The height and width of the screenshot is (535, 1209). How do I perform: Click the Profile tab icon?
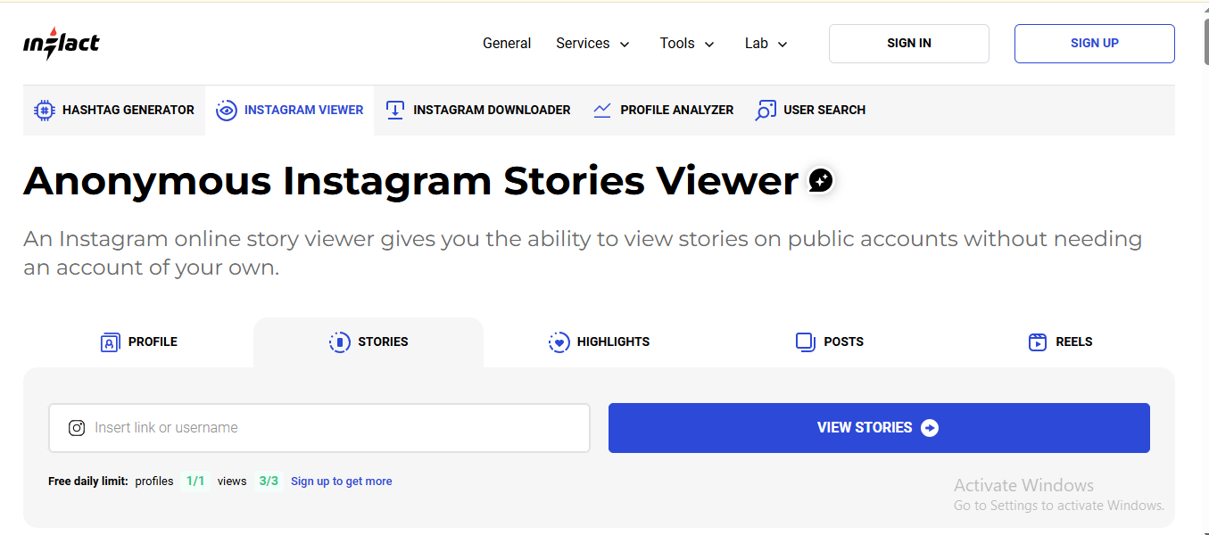click(110, 342)
